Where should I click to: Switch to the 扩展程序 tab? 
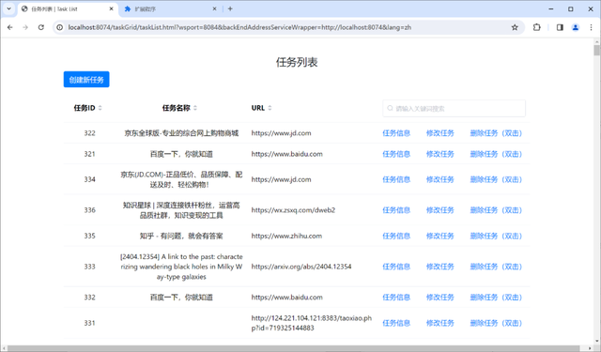tap(171, 8)
